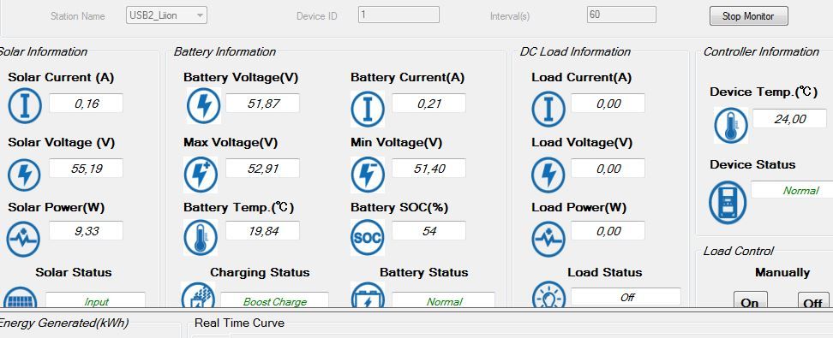Click the Real Time Curve label
Image resolution: width=833 pixels, height=338 pixels.
pos(239,323)
